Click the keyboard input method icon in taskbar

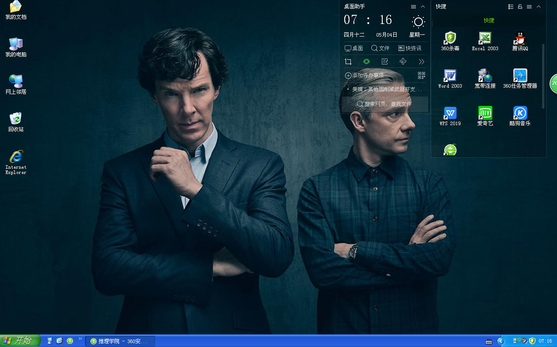click(x=489, y=341)
